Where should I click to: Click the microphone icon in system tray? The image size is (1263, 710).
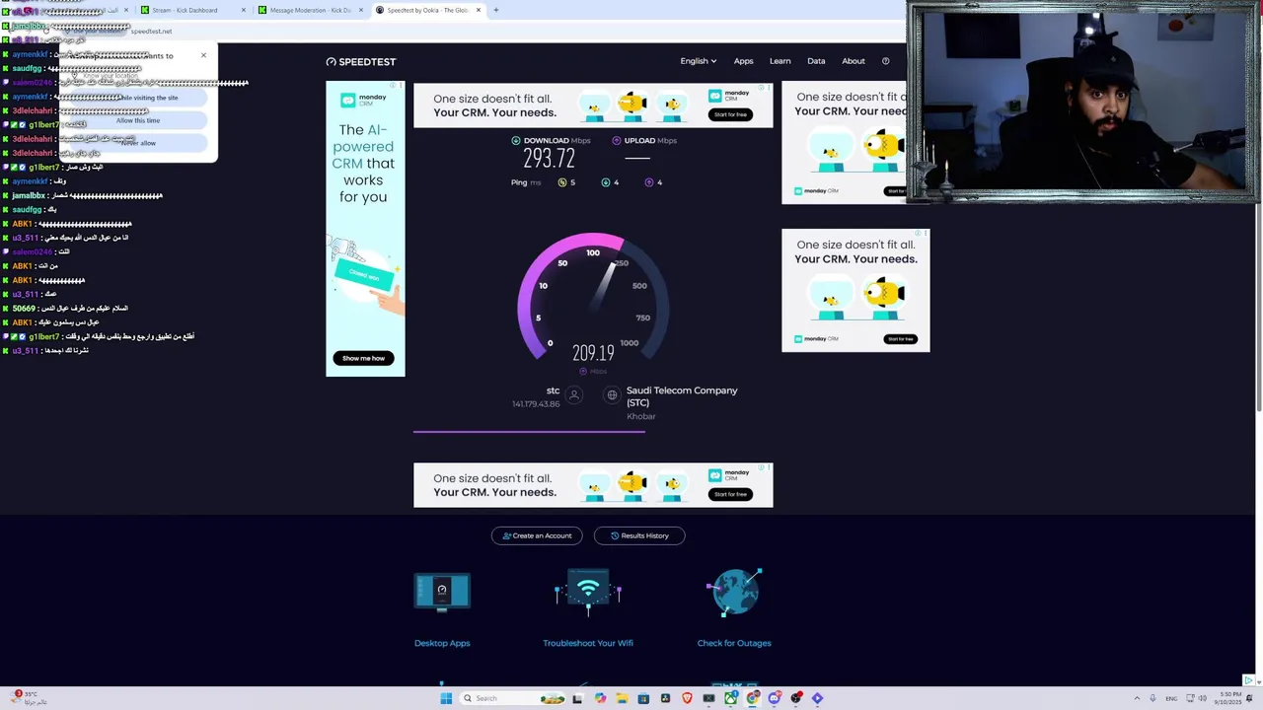(x=1152, y=698)
